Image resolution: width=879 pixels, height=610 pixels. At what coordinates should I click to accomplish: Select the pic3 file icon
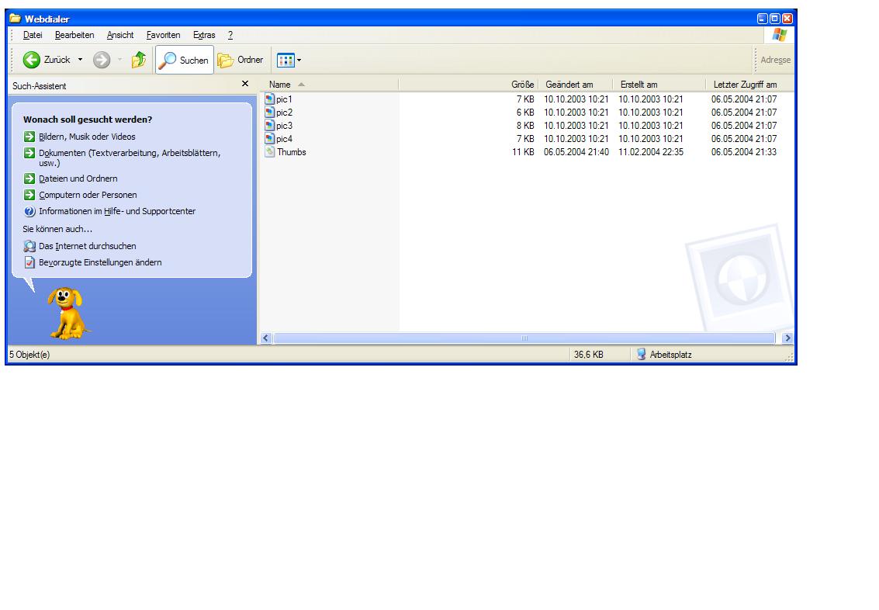(x=270, y=125)
